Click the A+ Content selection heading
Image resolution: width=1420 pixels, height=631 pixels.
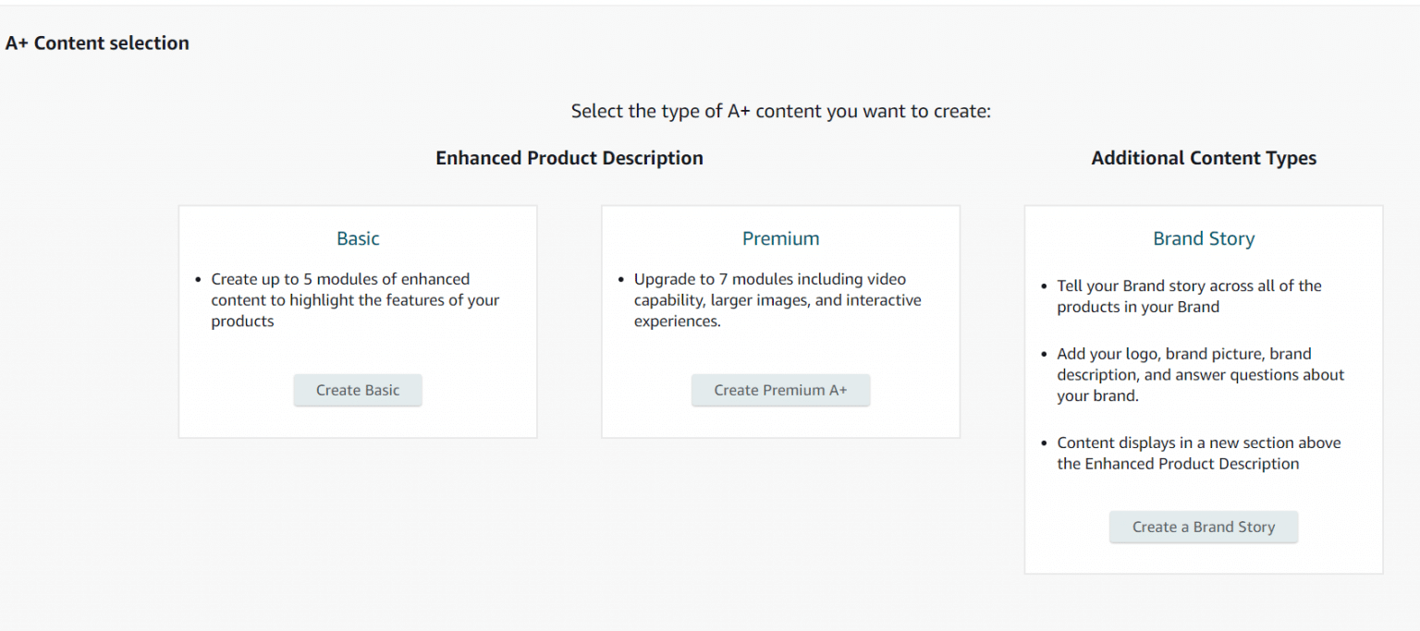tap(97, 42)
